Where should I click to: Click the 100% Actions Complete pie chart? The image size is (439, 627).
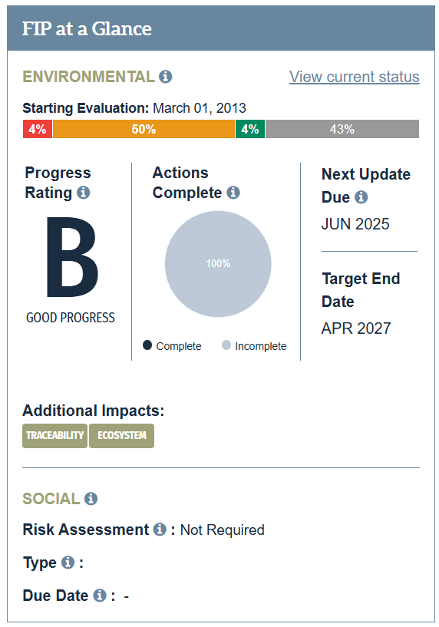218,264
